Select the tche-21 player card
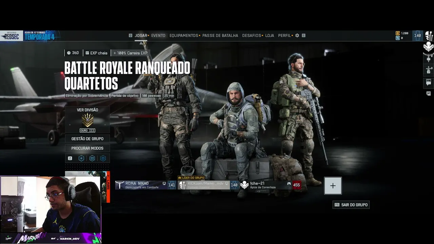 point(271,185)
